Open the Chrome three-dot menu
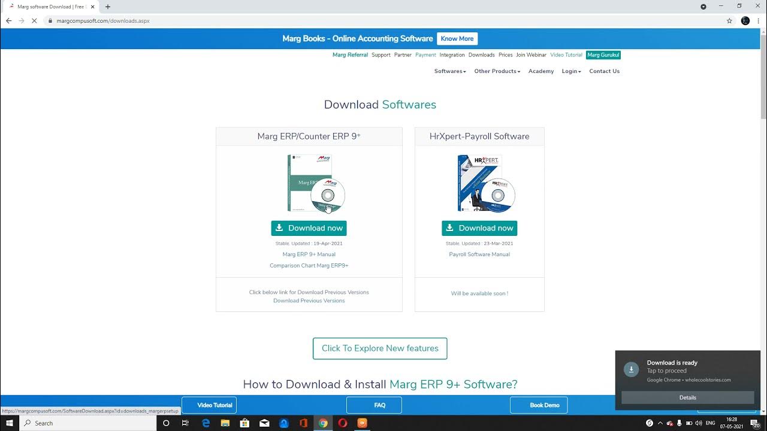This screenshot has height=431, width=767. pos(759,20)
